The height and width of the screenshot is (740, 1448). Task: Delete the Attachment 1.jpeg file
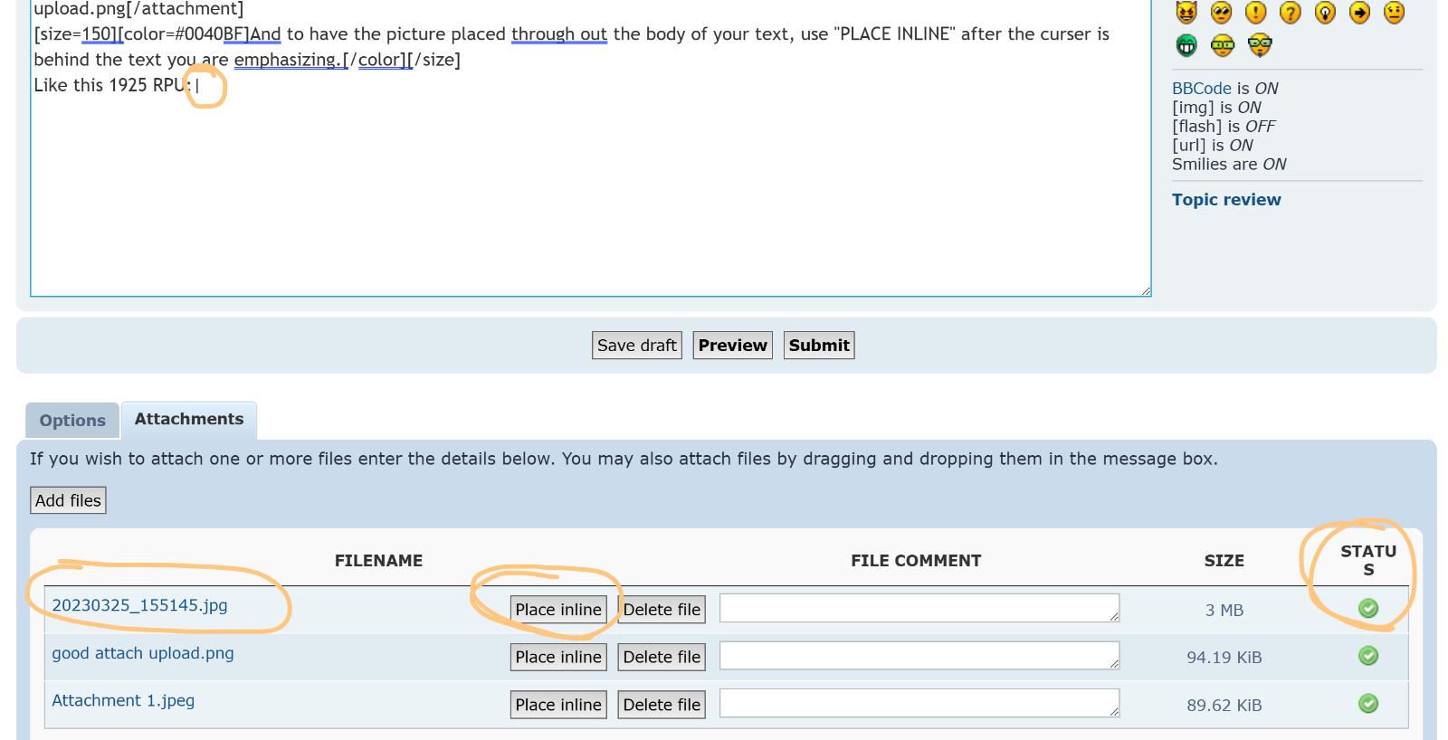pyautogui.click(x=662, y=705)
